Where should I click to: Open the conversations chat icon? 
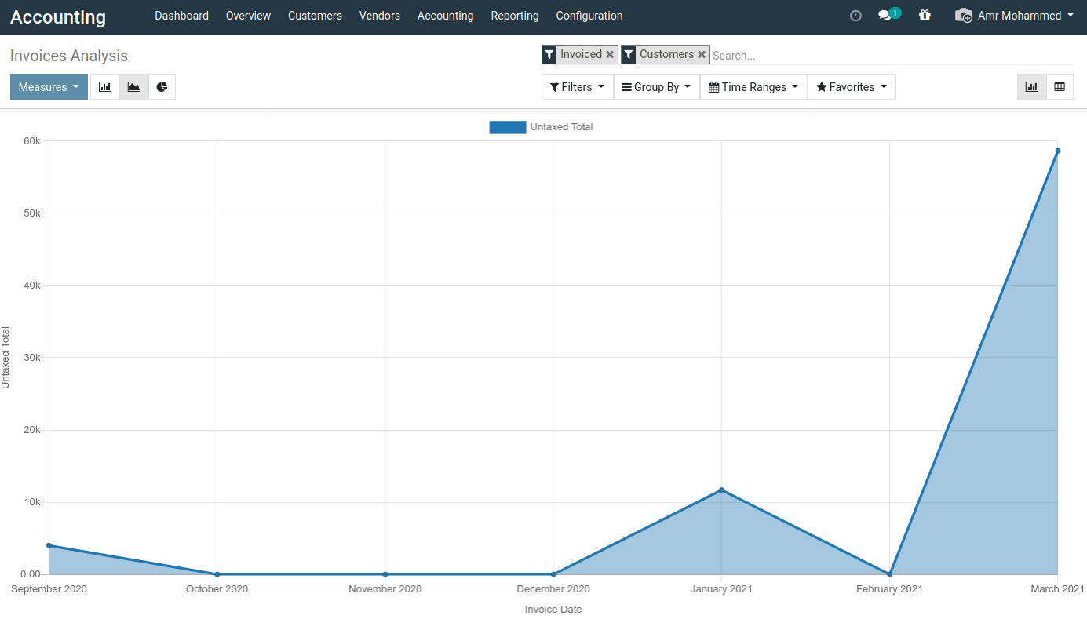(x=888, y=15)
